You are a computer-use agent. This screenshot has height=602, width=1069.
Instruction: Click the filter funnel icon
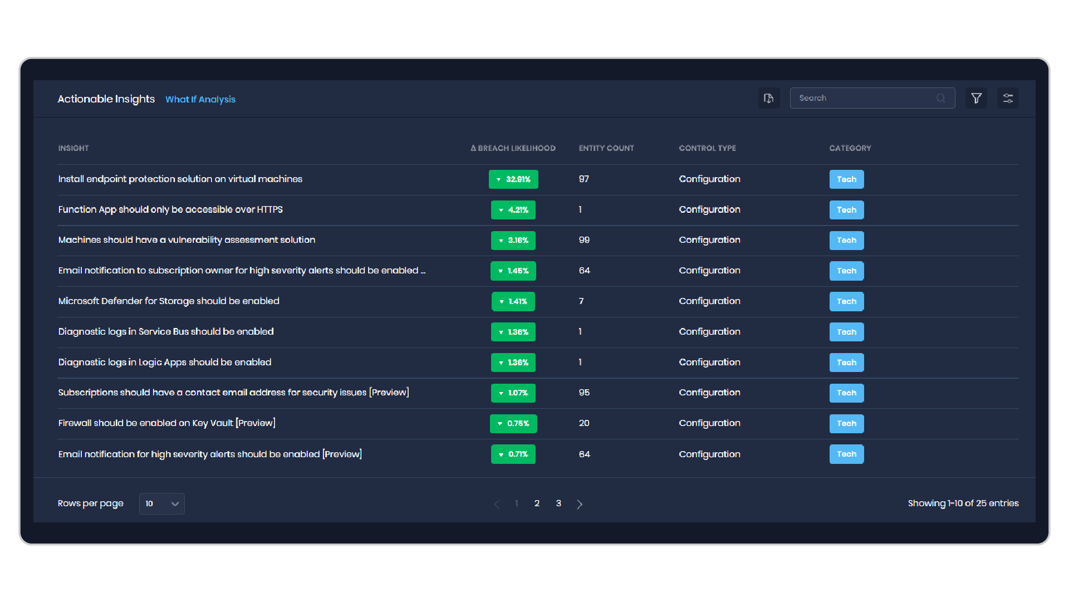(x=977, y=99)
